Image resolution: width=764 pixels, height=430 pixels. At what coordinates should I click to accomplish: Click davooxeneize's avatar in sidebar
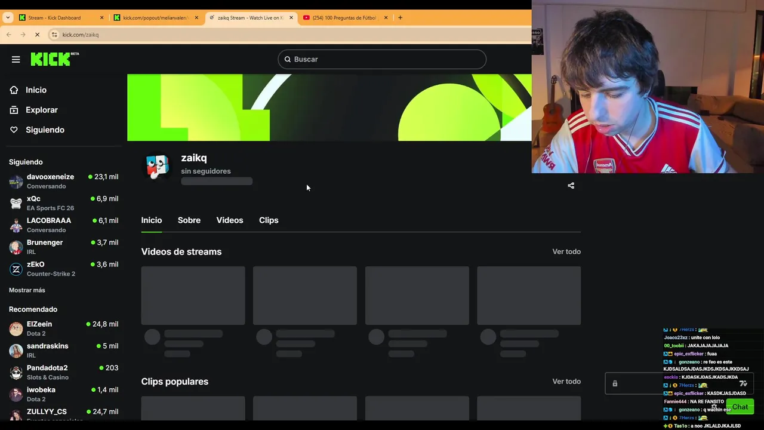(16, 181)
